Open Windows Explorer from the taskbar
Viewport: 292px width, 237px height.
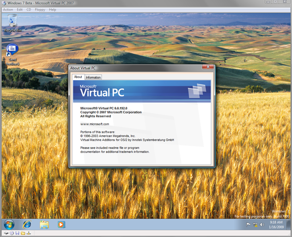pyautogui.click(x=44, y=225)
